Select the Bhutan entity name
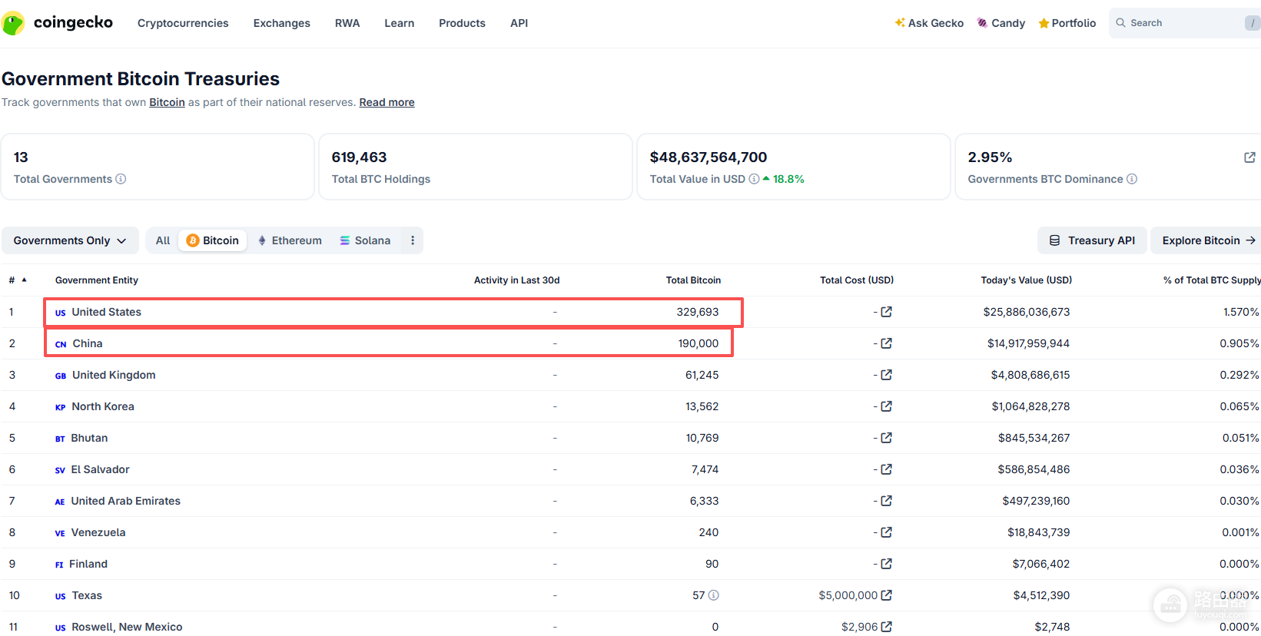This screenshot has width=1261, height=636. click(x=89, y=438)
